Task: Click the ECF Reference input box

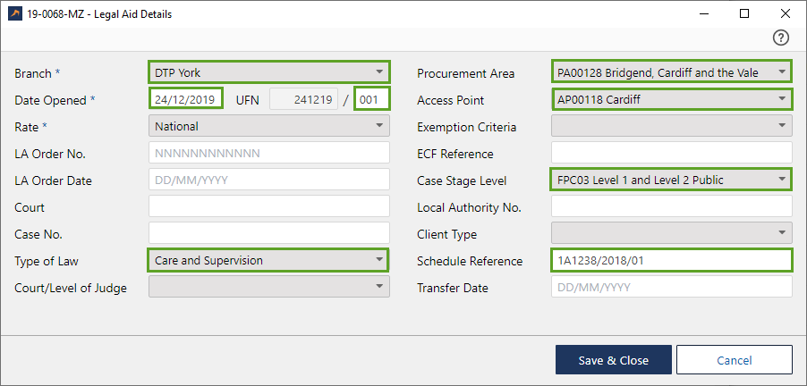Action: (x=671, y=154)
